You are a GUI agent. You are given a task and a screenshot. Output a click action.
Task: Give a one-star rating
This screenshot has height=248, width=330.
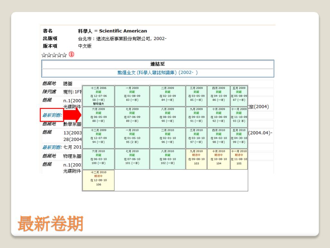tap(44, 55)
